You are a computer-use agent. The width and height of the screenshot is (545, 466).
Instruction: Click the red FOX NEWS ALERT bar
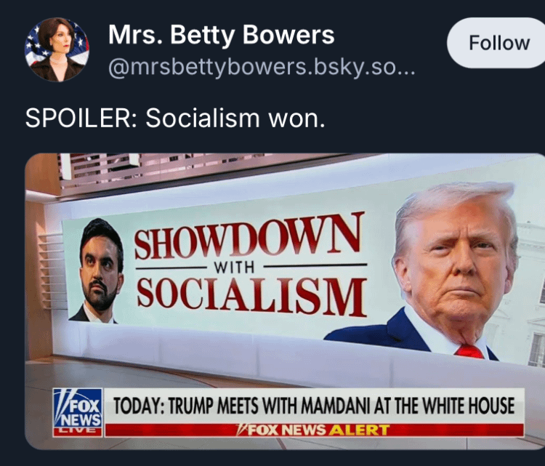coord(314,430)
